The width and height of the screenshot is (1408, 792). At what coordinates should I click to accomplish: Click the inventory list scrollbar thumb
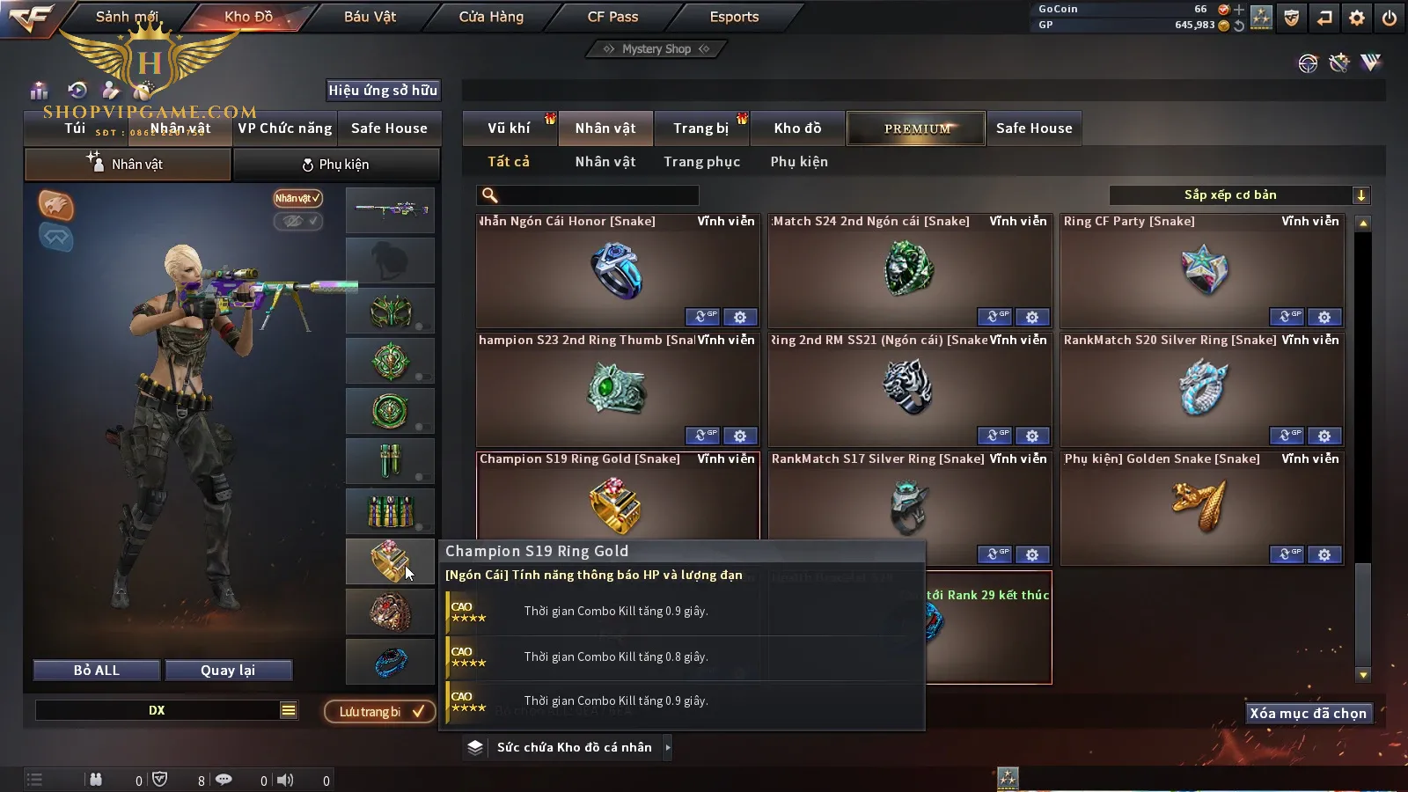(1363, 614)
